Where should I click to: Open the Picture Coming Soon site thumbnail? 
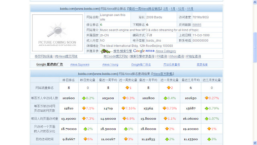pyautogui.click(x=57, y=33)
